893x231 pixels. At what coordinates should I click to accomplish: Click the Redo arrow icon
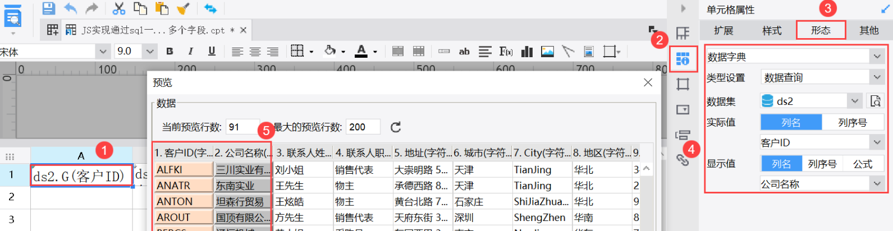click(91, 8)
